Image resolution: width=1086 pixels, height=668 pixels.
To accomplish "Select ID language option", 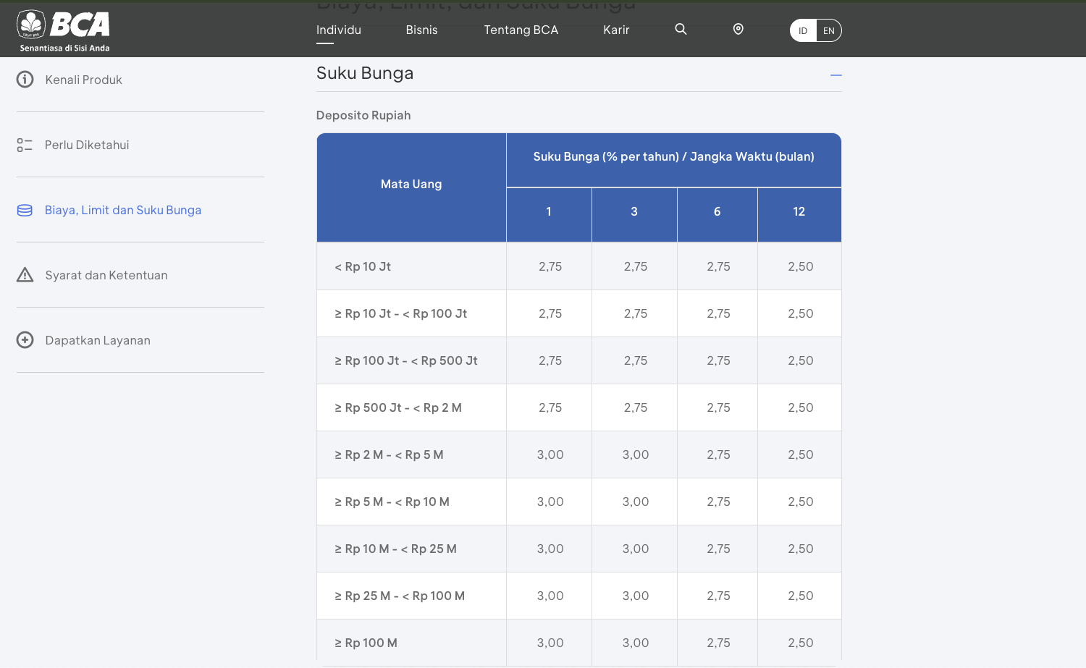I will [803, 30].
